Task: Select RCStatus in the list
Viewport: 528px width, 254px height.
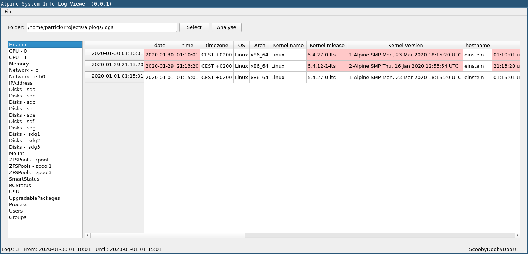Action: coord(45,186)
